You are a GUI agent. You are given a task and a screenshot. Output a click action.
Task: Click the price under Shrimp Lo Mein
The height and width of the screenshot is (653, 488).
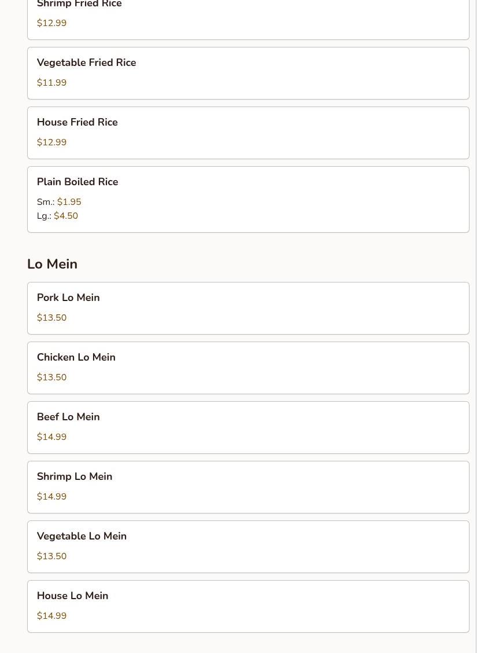click(51, 497)
